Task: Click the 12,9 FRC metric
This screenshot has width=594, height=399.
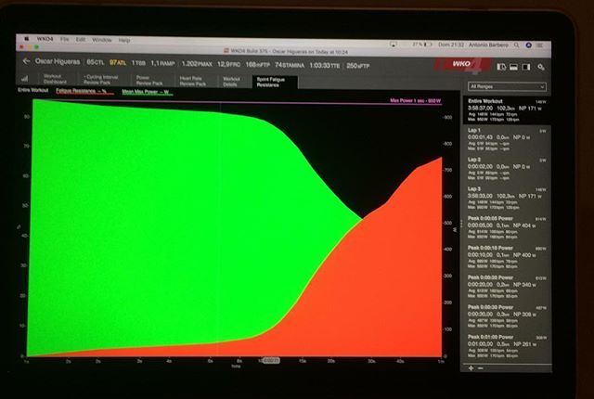Action: (229, 64)
